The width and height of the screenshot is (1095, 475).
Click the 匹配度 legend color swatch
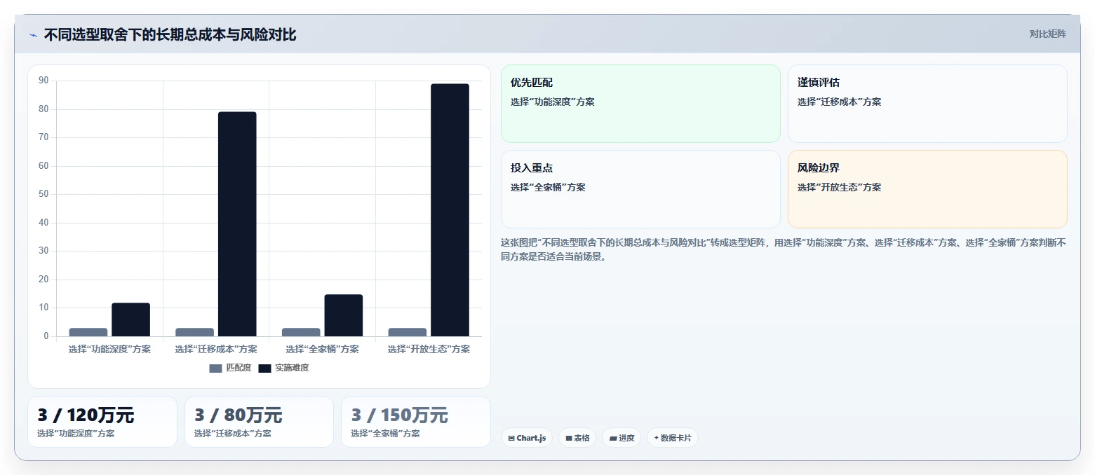point(215,369)
